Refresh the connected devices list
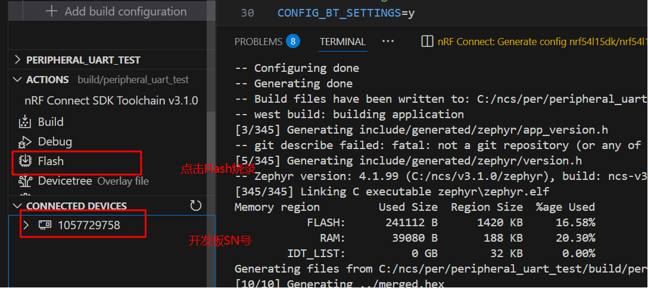 [196, 205]
